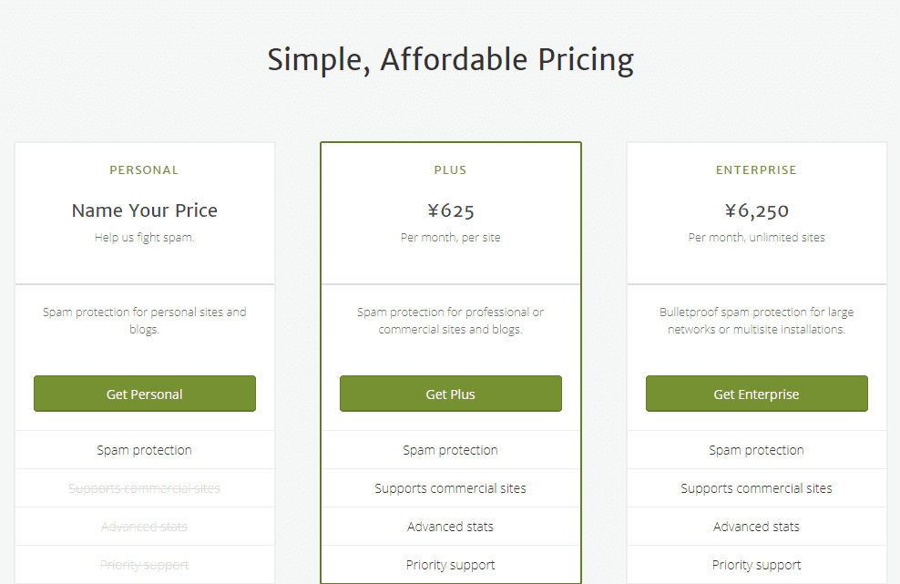Select the PERSONAL plan title
Screen dimensions: 900x584
click(x=145, y=170)
